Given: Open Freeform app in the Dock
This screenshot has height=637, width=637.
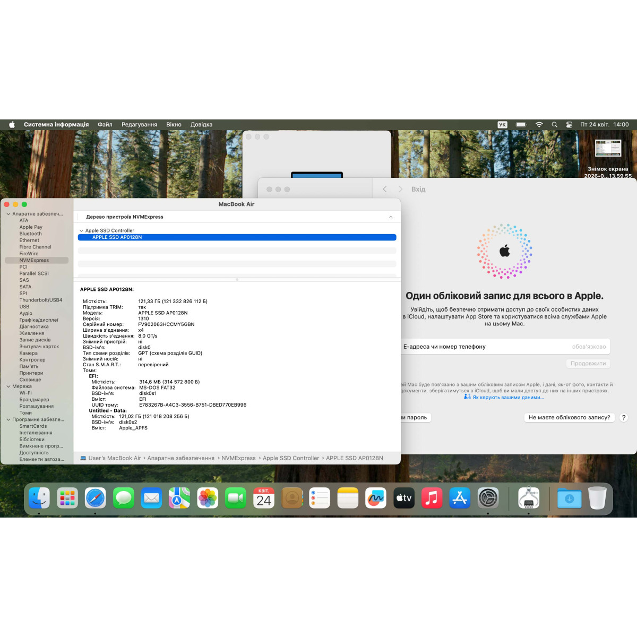Looking at the screenshot, I should click(376, 498).
